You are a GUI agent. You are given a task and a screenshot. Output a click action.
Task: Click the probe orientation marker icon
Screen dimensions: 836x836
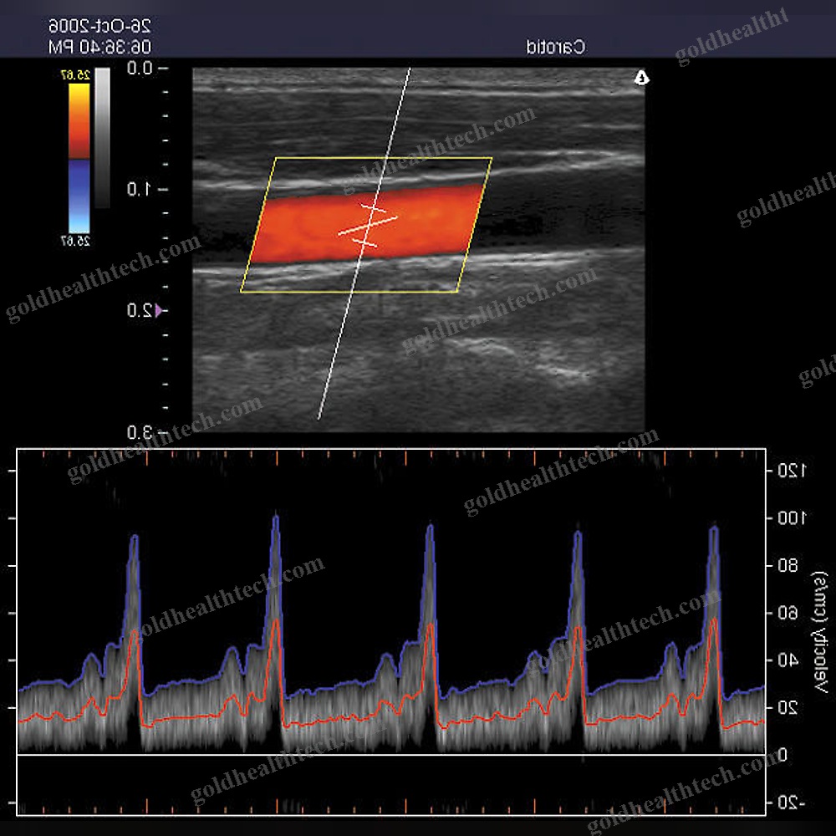(641, 78)
